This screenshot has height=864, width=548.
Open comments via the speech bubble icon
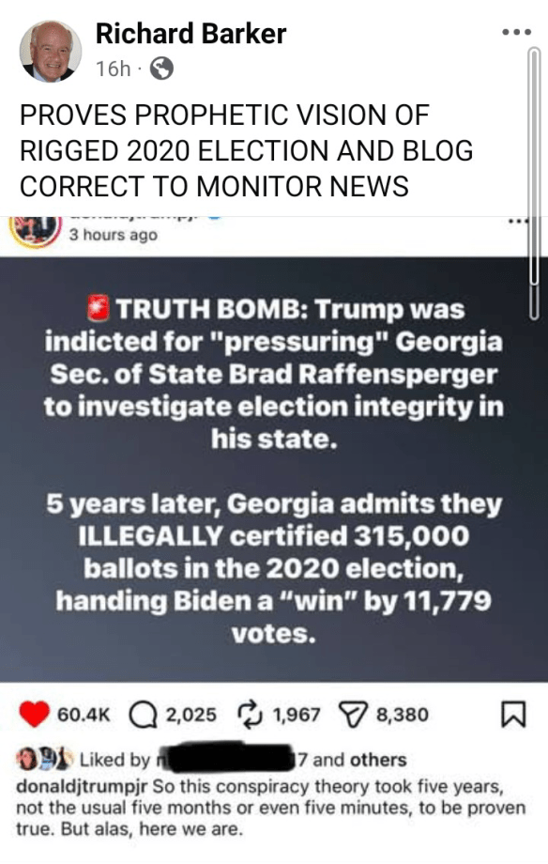(143, 715)
